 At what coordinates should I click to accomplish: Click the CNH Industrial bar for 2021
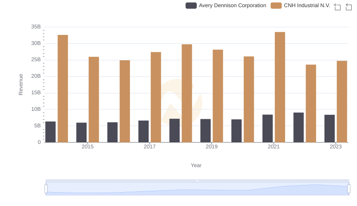point(280,87)
